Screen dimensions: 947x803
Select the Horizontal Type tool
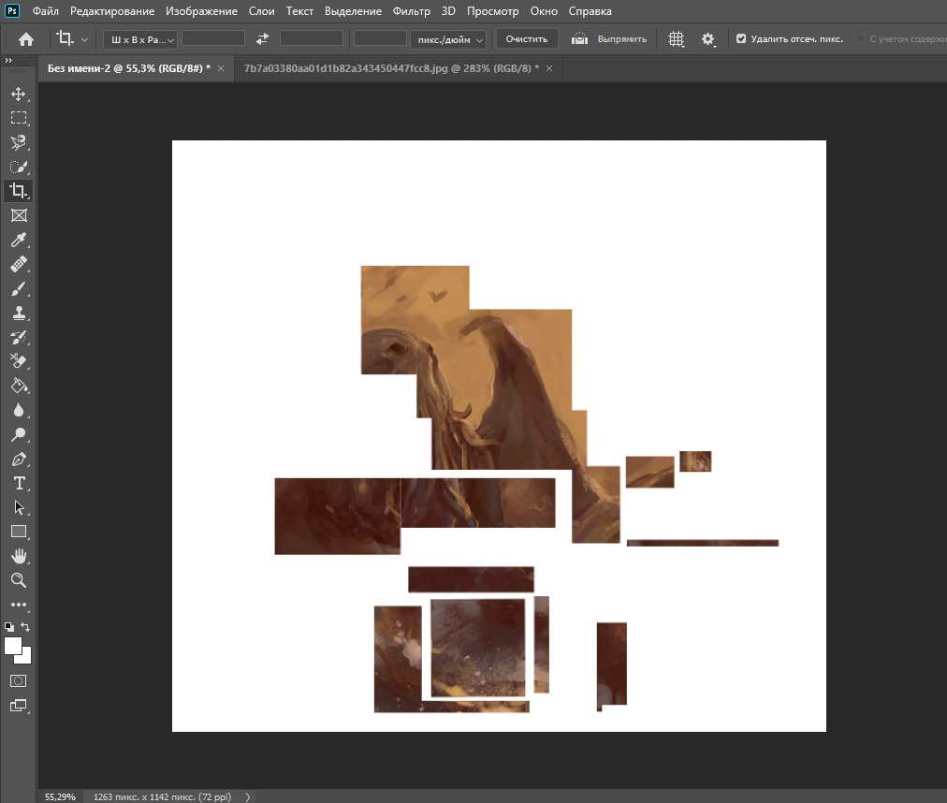click(19, 483)
